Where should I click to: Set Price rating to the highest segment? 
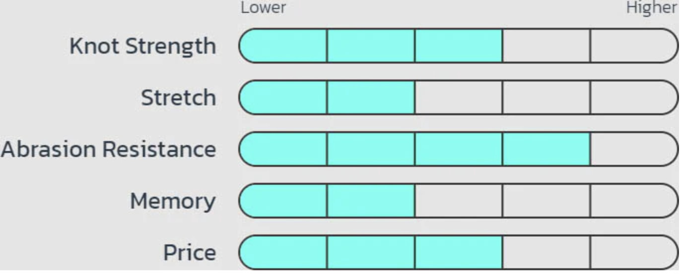click(x=633, y=252)
